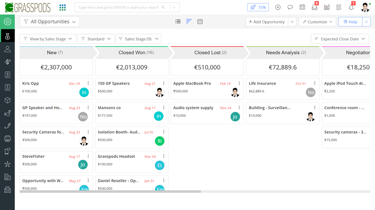Switch to calendar view layout
This screenshot has height=210, width=375.
pos(200,21)
